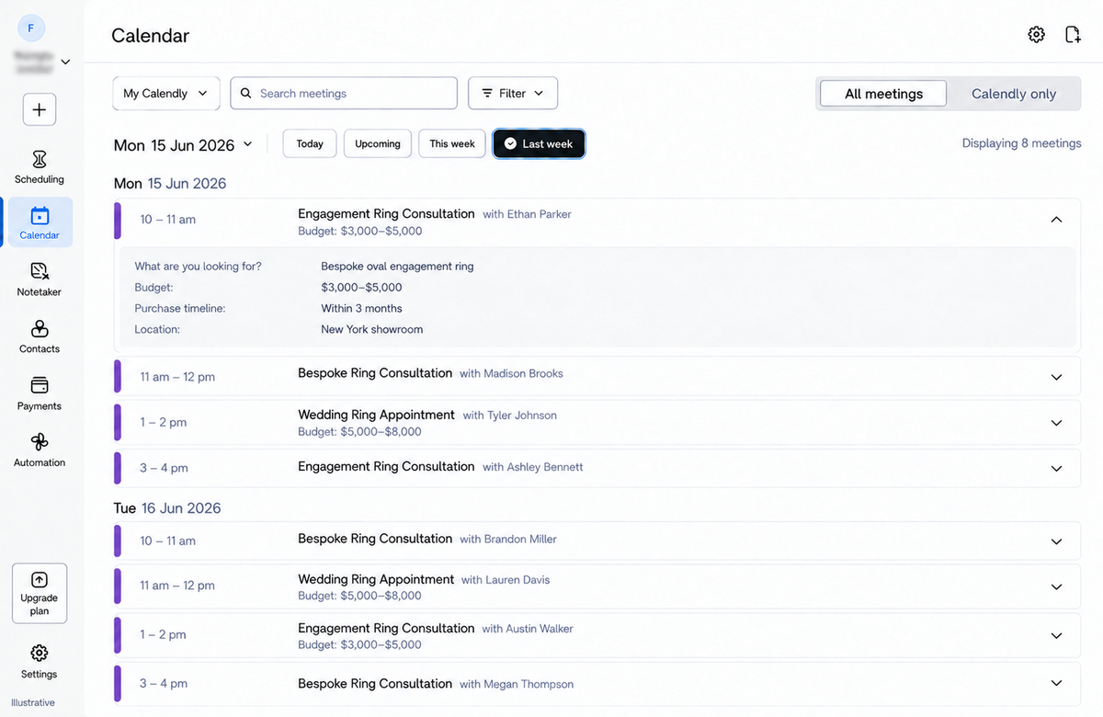
Task: Click the $3,000–$5,000 value in the details panel
Action: [361, 288]
